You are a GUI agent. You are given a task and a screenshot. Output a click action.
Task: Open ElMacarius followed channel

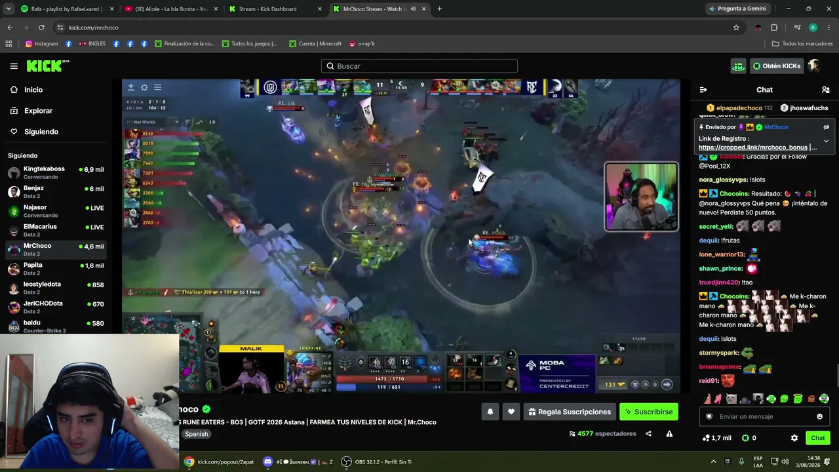[x=56, y=230]
